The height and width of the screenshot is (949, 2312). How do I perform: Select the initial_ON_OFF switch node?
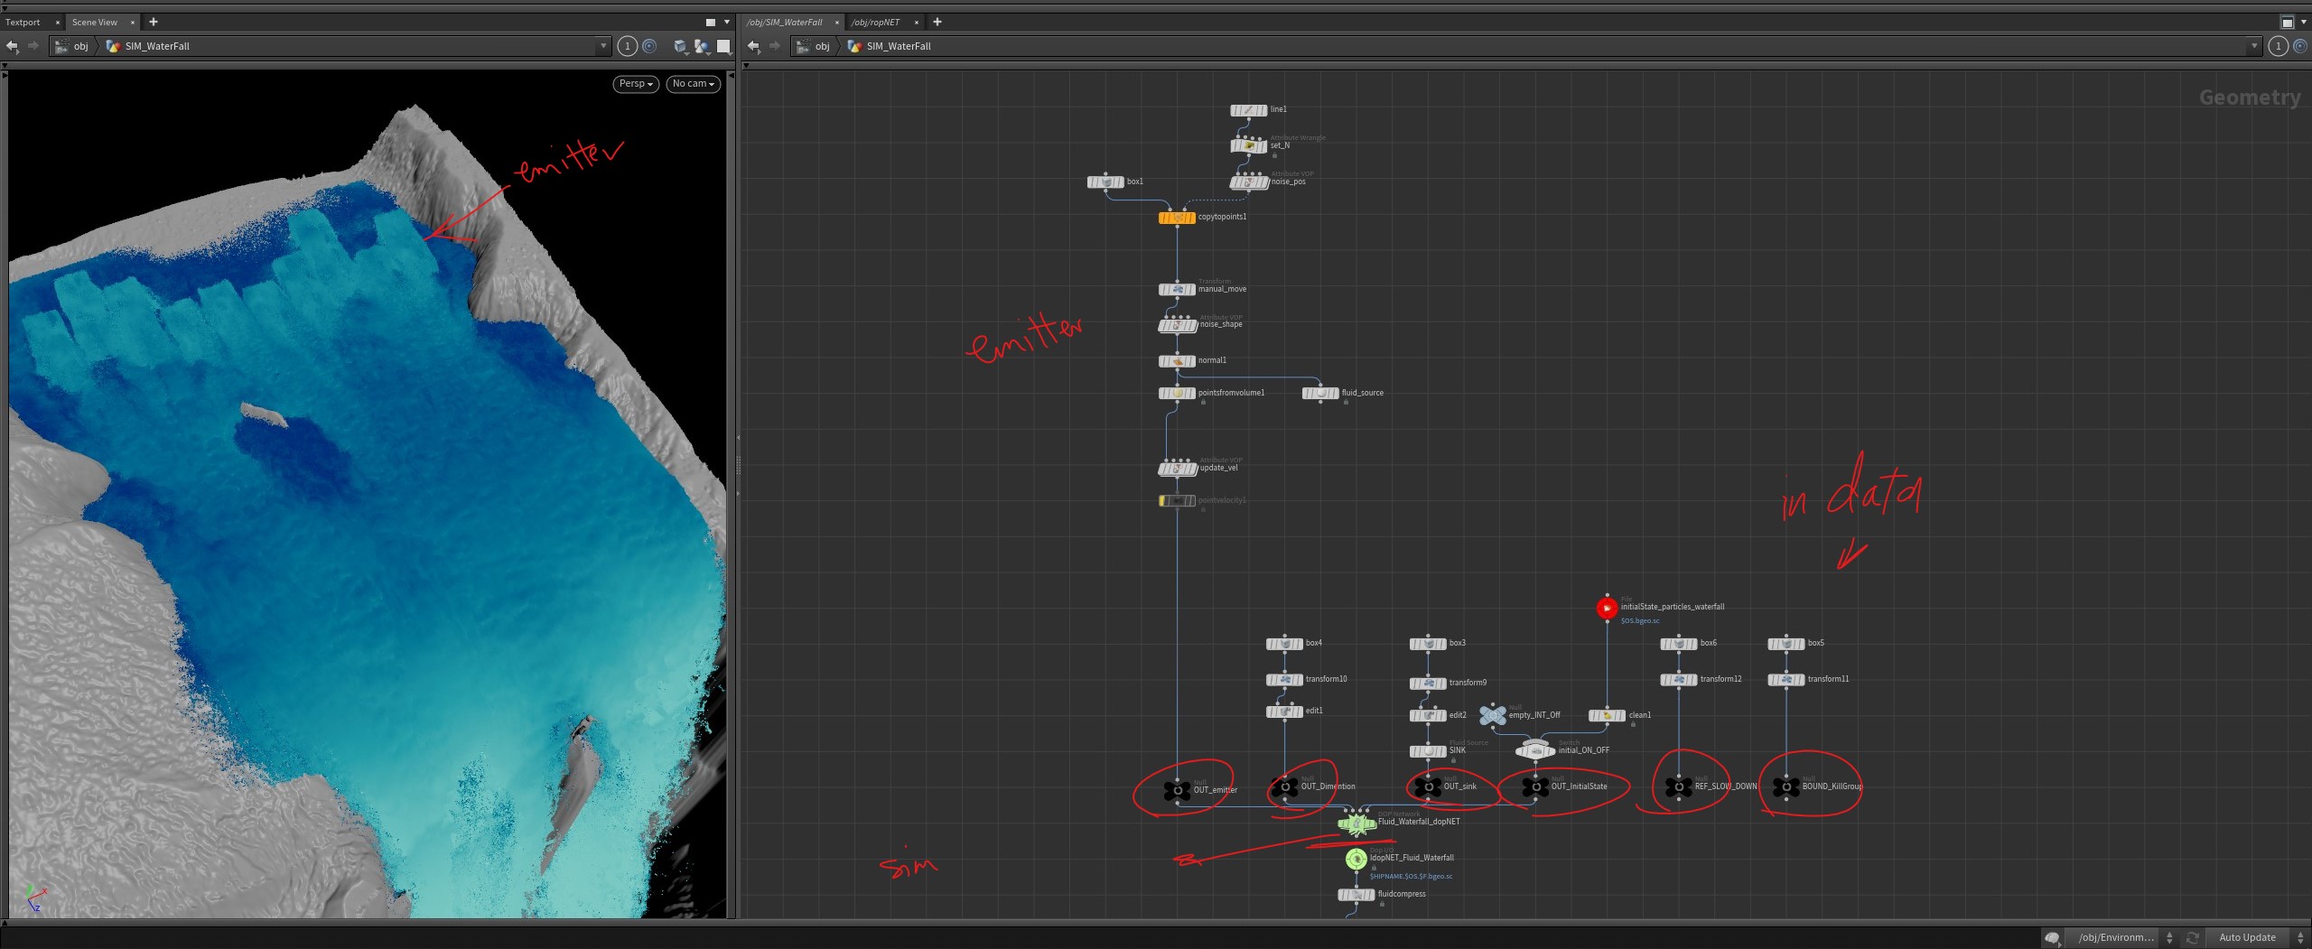1535,749
